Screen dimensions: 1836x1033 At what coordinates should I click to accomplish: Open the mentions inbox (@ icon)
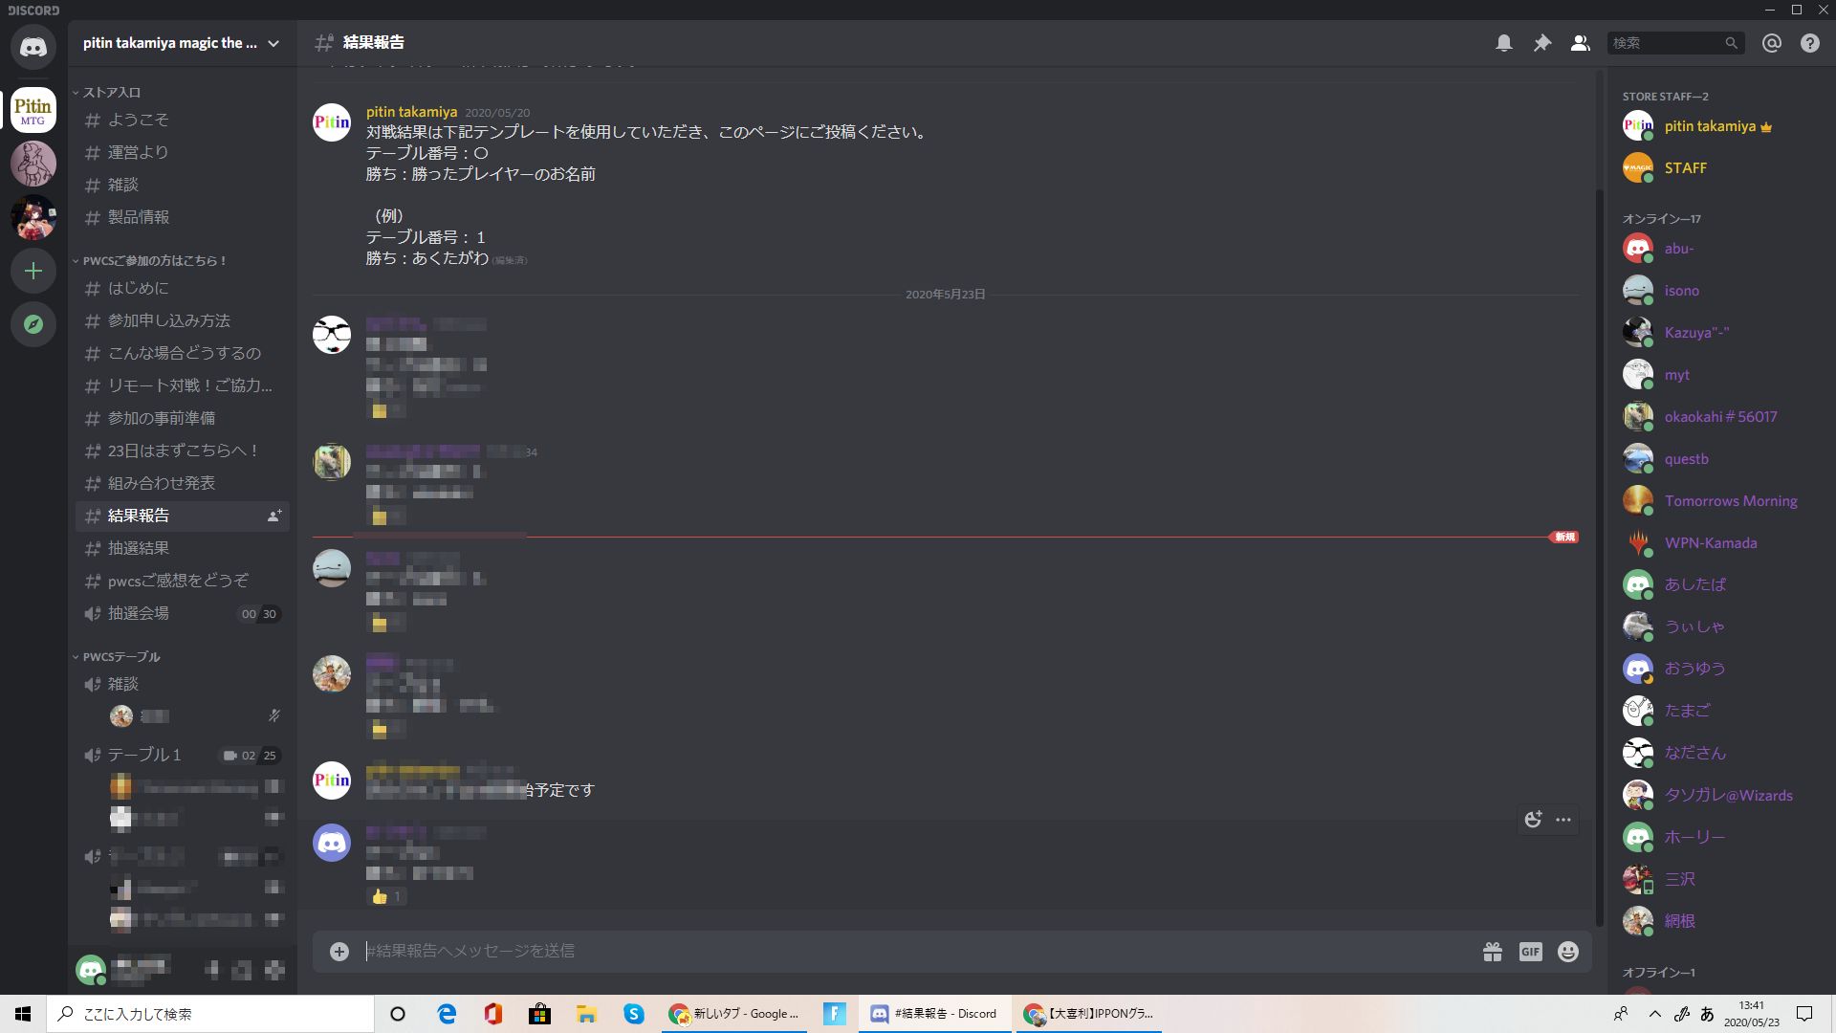pos(1771,42)
